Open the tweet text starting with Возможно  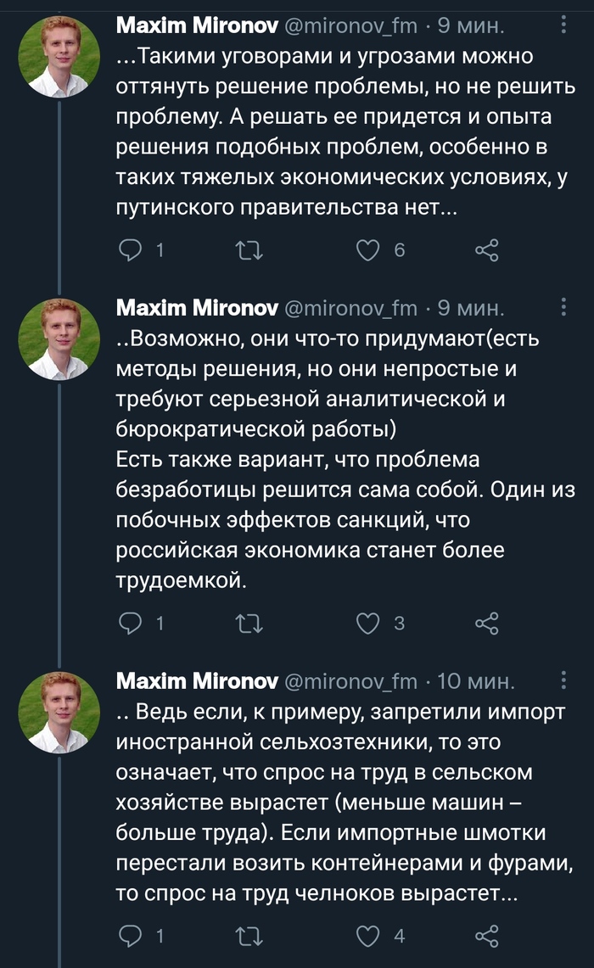point(333,339)
